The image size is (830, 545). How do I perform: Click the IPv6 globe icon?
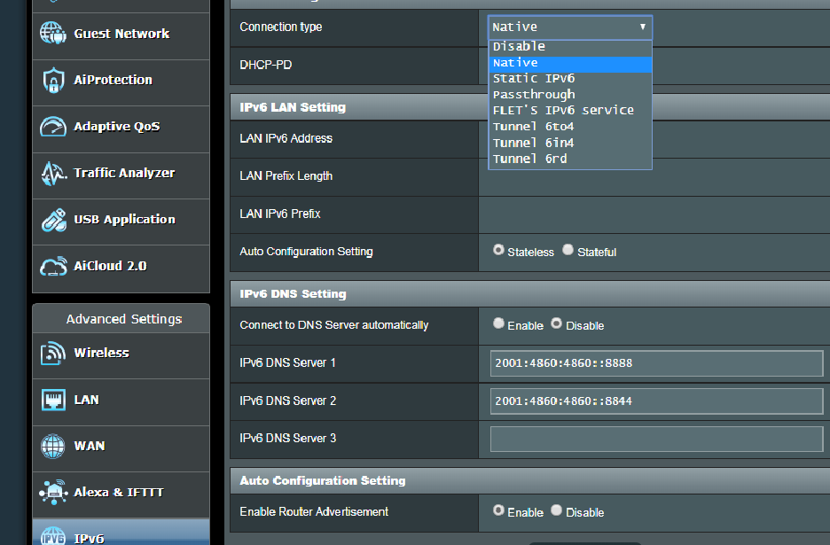(x=53, y=535)
